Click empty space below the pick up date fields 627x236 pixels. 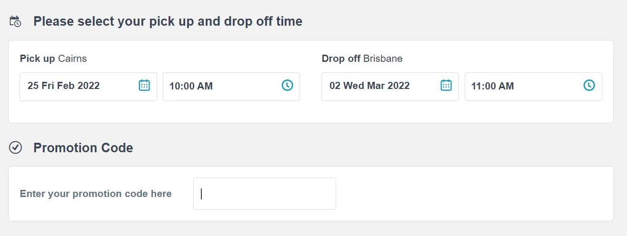coord(157,112)
